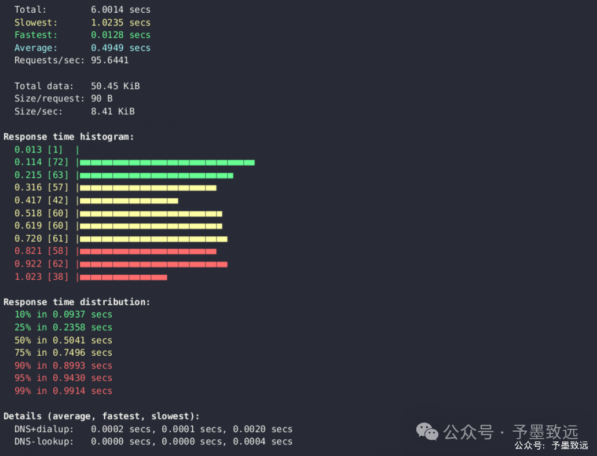Click the 99% in 0.9914 secs line

(x=63, y=391)
